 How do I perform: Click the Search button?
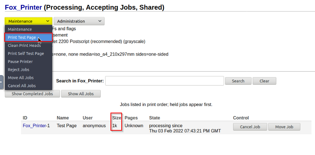[x=238, y=81]
